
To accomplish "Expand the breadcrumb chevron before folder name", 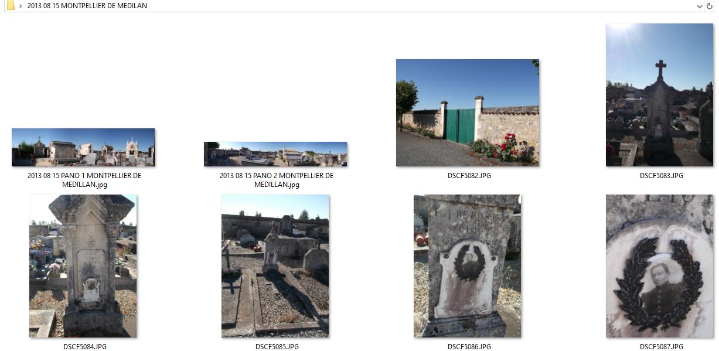I will pos(21,6).
